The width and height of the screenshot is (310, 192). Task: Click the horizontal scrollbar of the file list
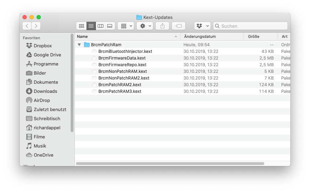click(x=170, y=164)
